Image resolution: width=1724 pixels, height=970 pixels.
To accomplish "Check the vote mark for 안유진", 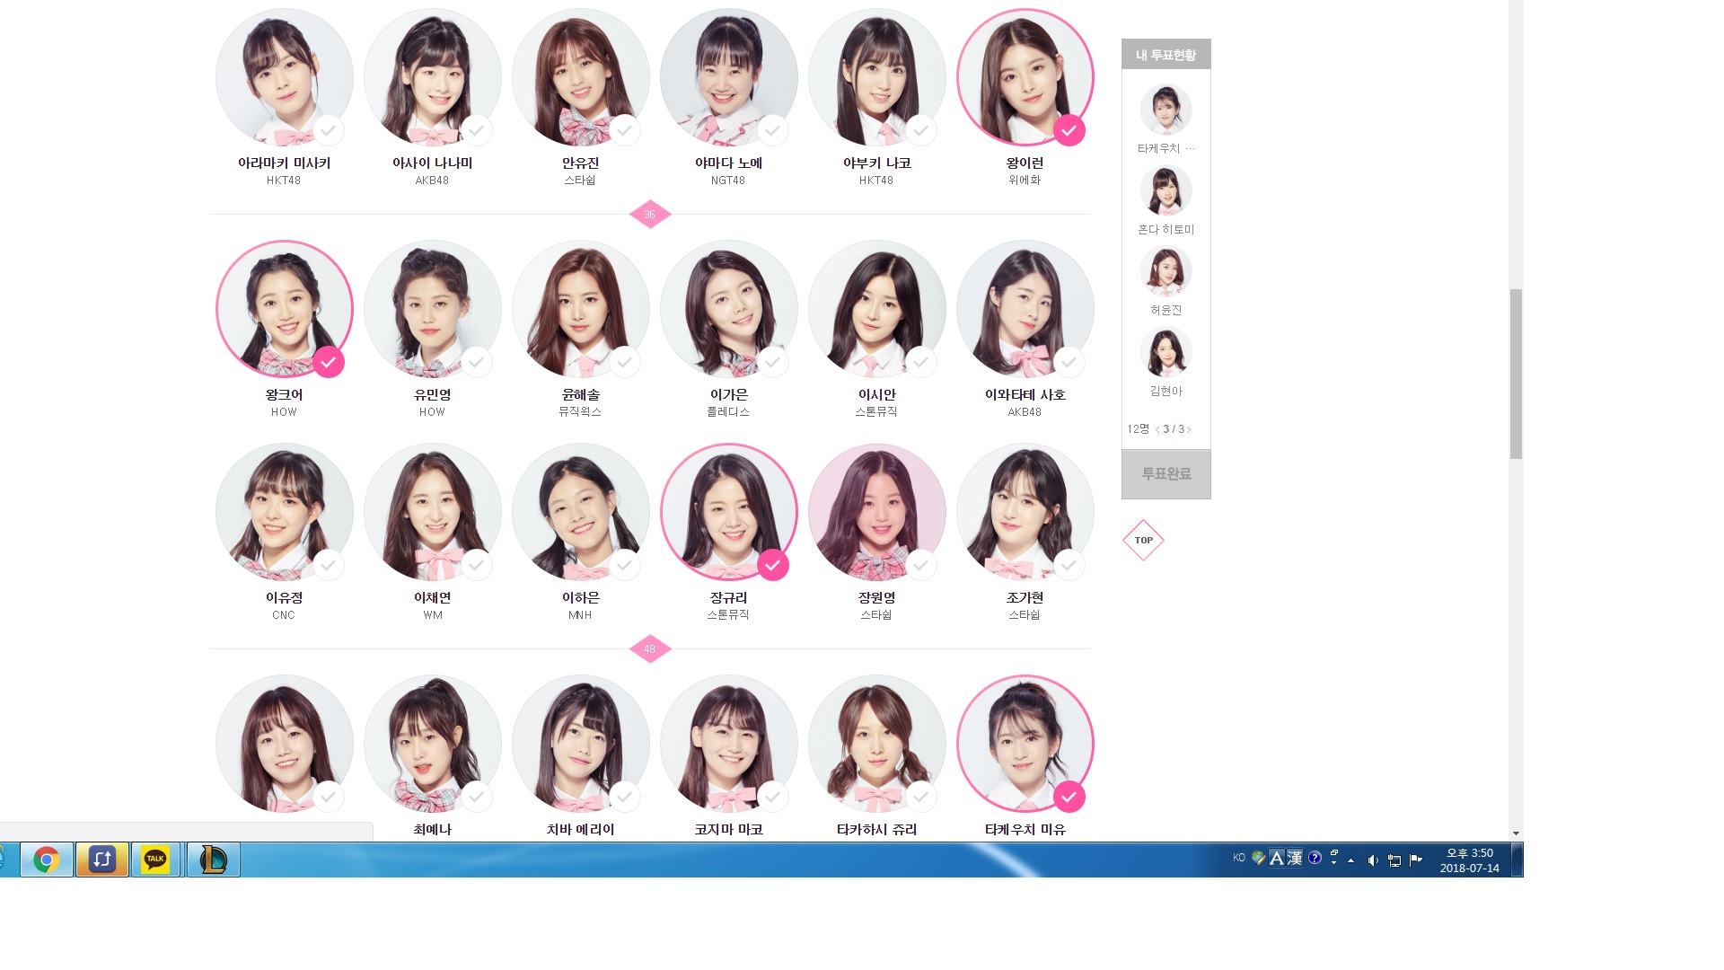I will click(x=624, y=130).
